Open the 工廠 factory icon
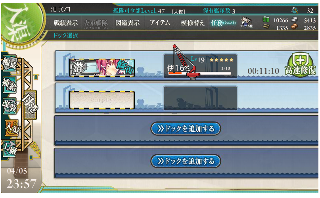Viewport: 320px width, 198px height. tap(9, 148)
